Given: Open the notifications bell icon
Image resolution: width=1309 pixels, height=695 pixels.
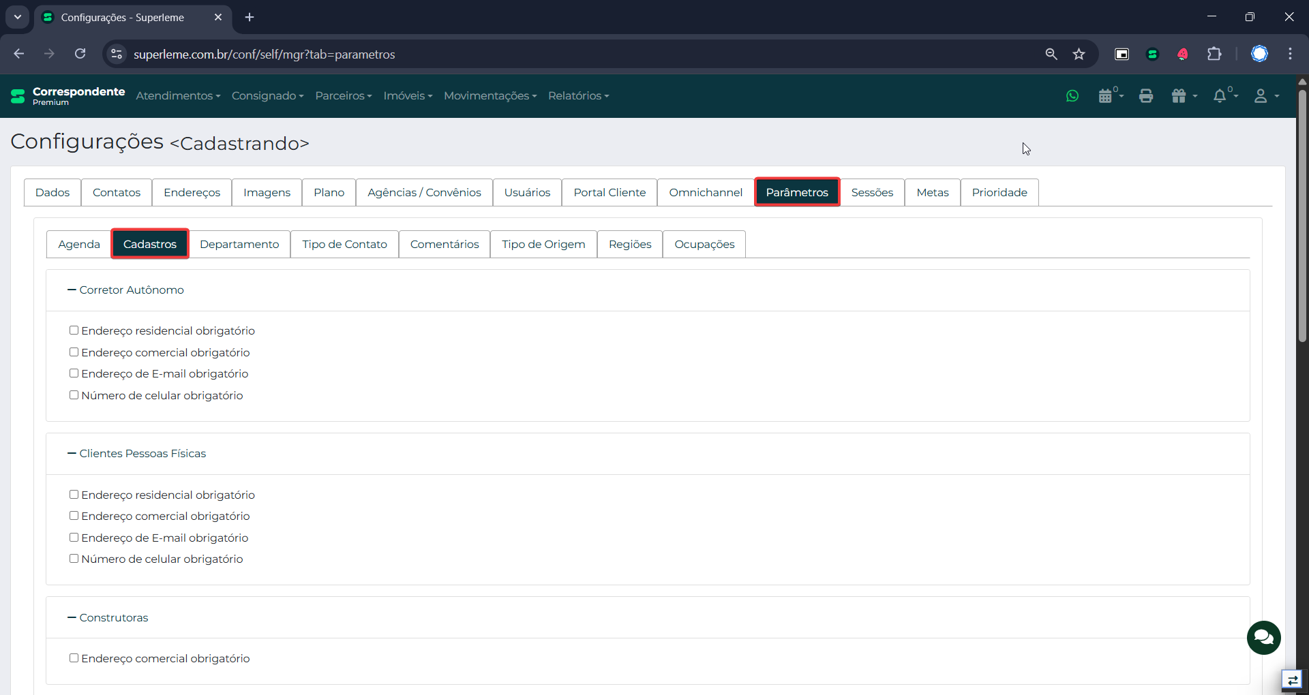Looking at the screenshot, I should click(1220, 96).
